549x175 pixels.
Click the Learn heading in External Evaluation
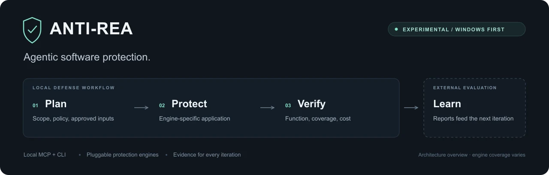(447, 104)
